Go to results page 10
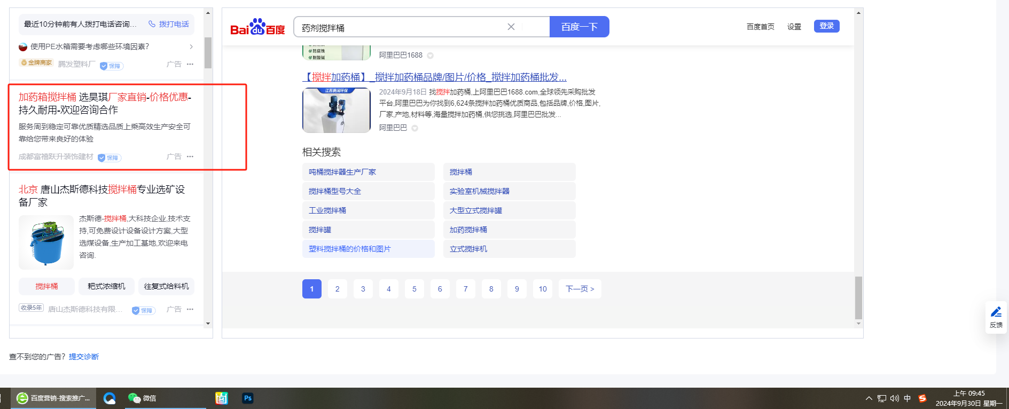Viewport: 1009px width, 409px height. [543, 289]
